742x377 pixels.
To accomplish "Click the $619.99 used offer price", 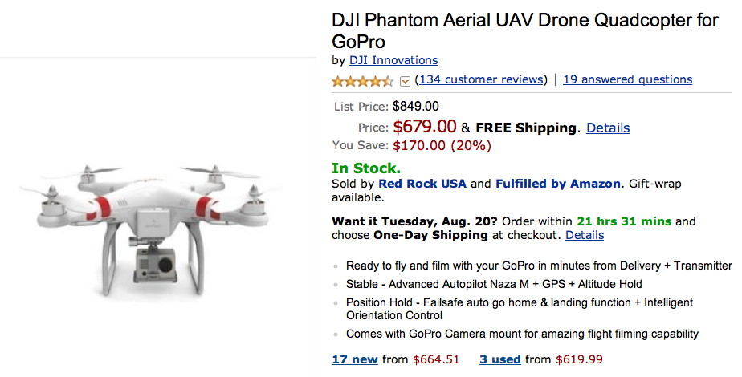I will (x=577, y=359).
